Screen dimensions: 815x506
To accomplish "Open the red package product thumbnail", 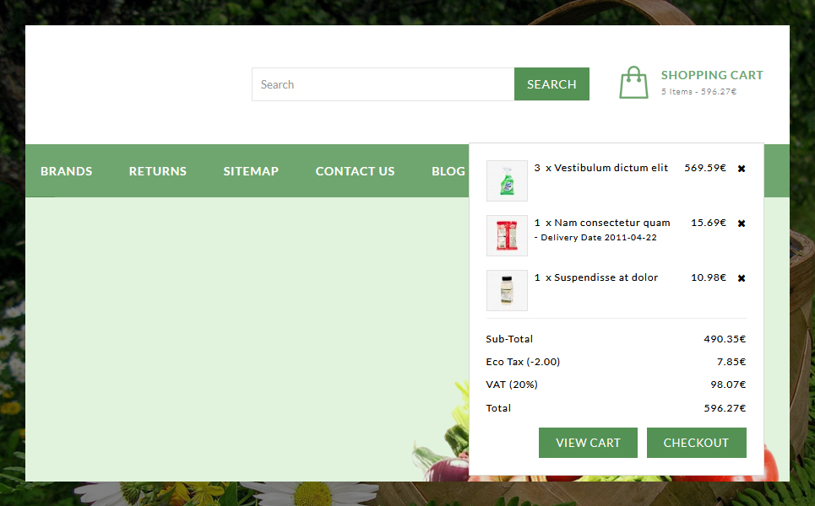I will [x=507, y=235].
